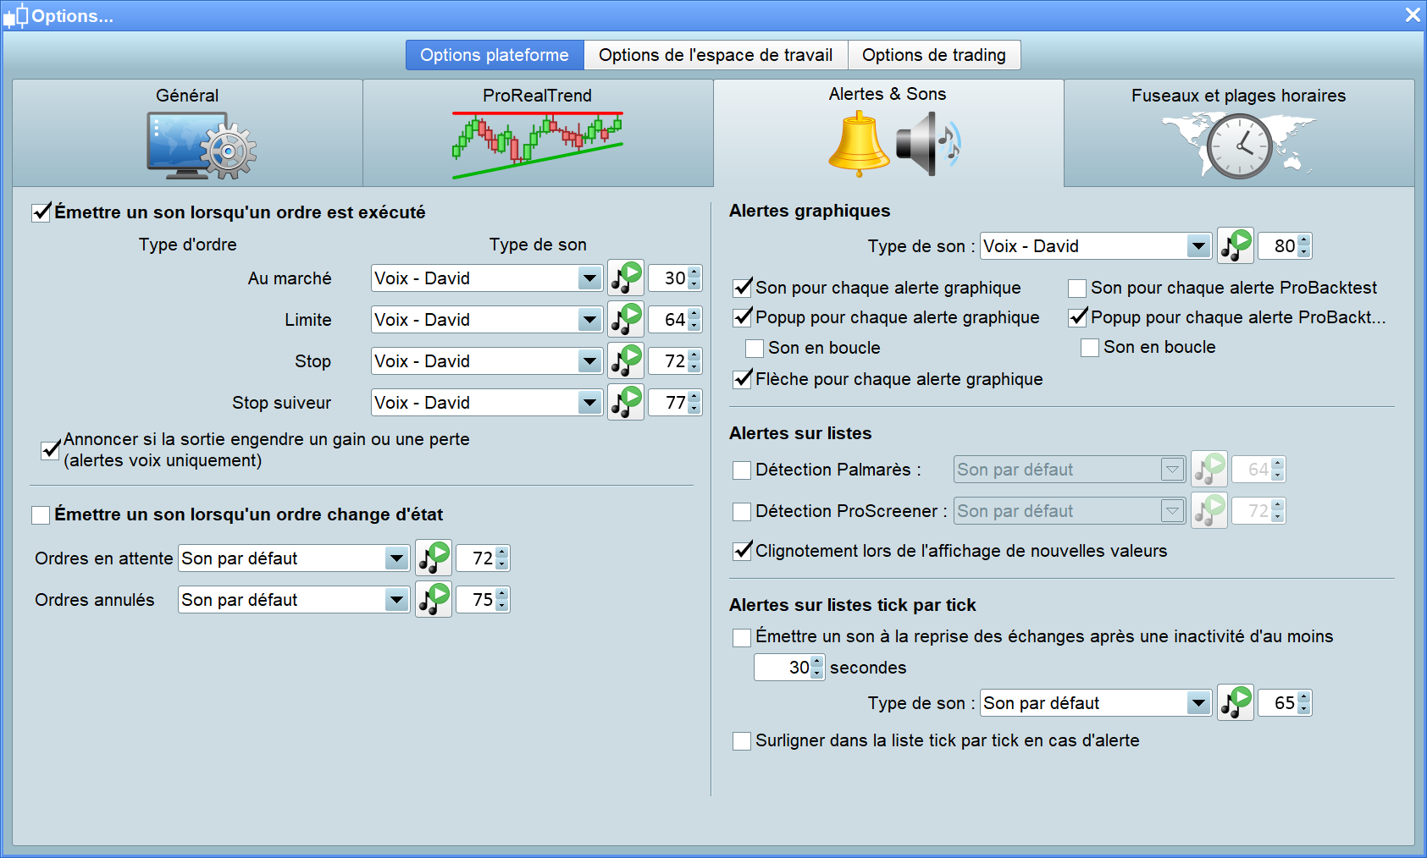Enable Son pour chaque alerte ProBacktest
This screenshot has height=858, width=1427.
tap(1077, 288)
